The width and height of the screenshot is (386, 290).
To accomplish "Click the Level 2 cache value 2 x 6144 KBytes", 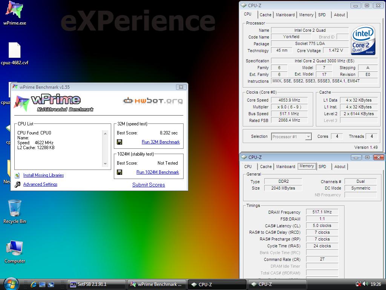I will tap(359, 114).
